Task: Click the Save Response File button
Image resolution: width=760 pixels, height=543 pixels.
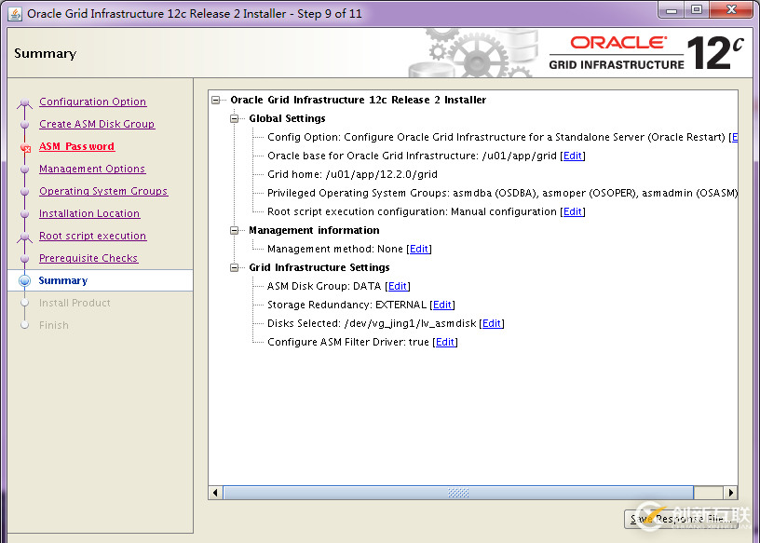Action: [x=681, y=519]
